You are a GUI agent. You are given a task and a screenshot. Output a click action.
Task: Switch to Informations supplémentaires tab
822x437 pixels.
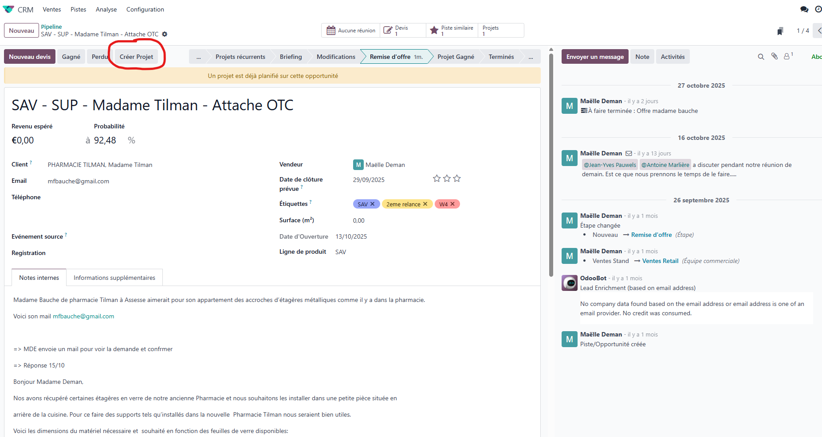click(114, 278)
